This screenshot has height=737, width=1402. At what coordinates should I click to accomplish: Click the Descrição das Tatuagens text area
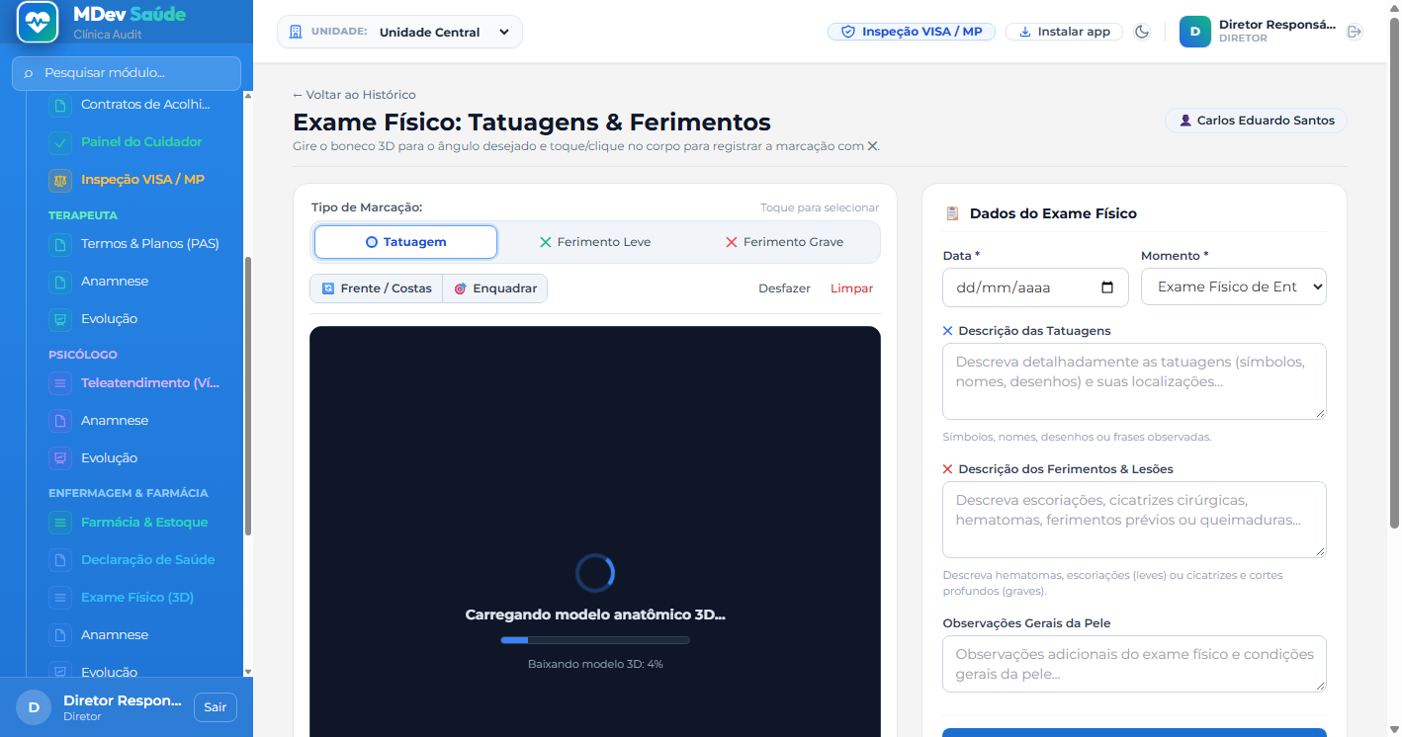coord(1134,381)
